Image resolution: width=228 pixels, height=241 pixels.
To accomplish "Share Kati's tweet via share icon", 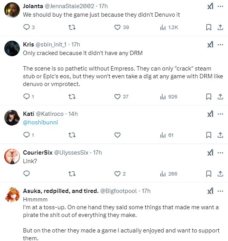I will pyautogui.click(x=220, y=135).
